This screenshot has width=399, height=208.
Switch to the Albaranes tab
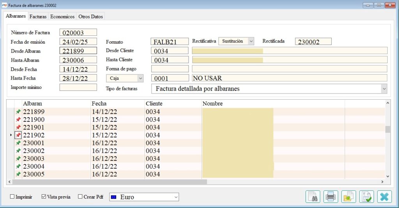point(16,16)
